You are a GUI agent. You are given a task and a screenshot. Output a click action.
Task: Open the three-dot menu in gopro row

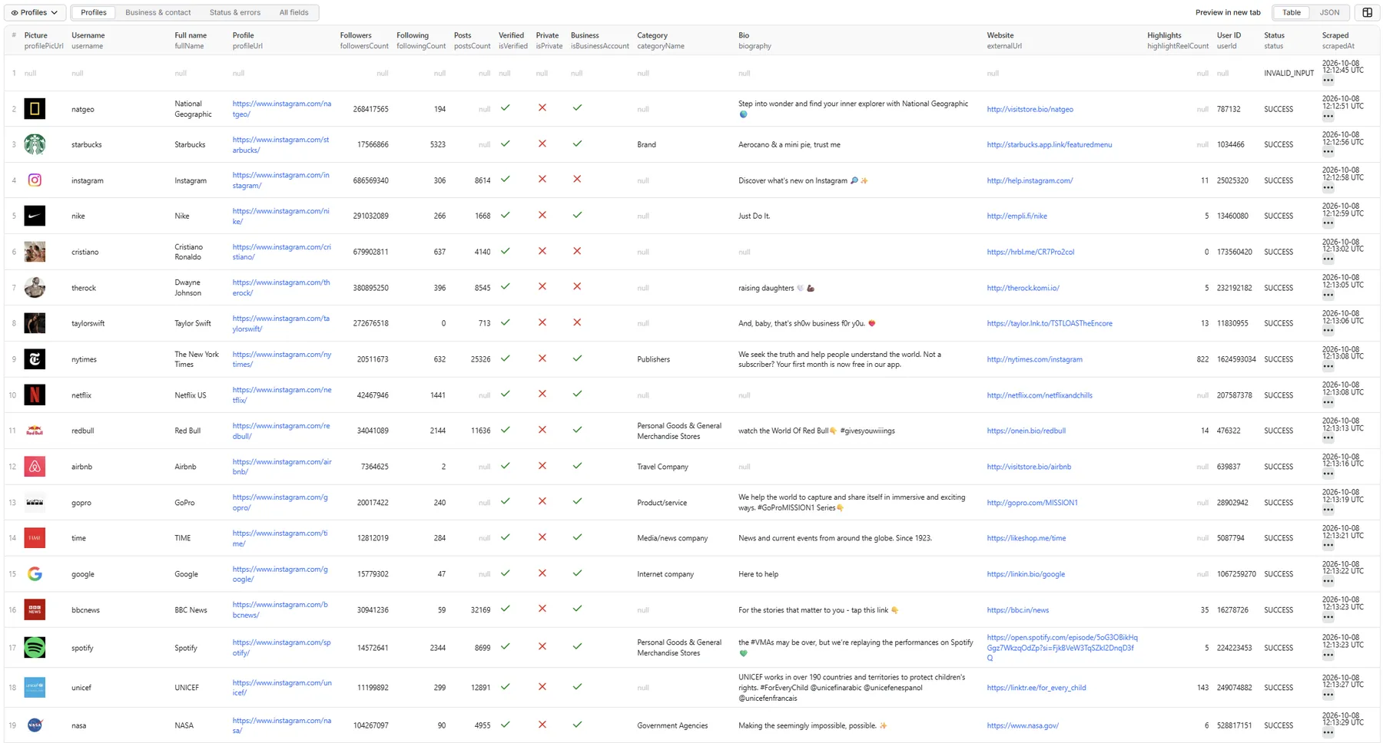[1328, 510]
